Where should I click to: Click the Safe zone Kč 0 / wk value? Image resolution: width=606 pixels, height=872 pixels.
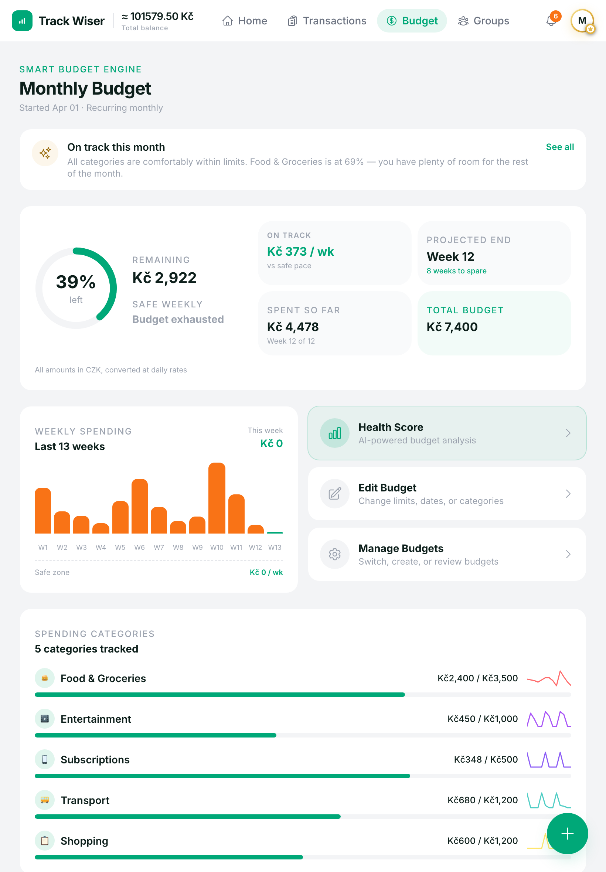(266, 572)
